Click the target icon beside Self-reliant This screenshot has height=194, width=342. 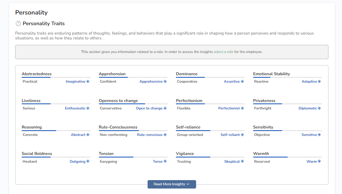[242, 135]
